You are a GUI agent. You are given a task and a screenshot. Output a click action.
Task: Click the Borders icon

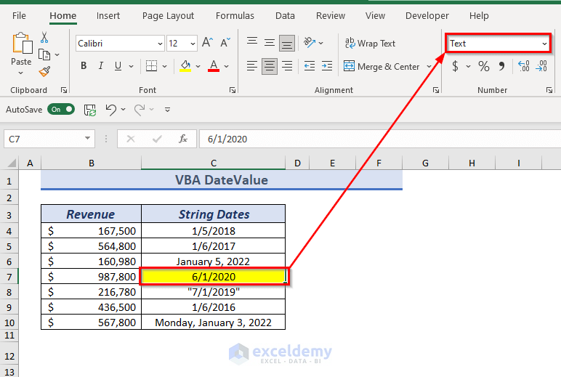coord(151,66)
